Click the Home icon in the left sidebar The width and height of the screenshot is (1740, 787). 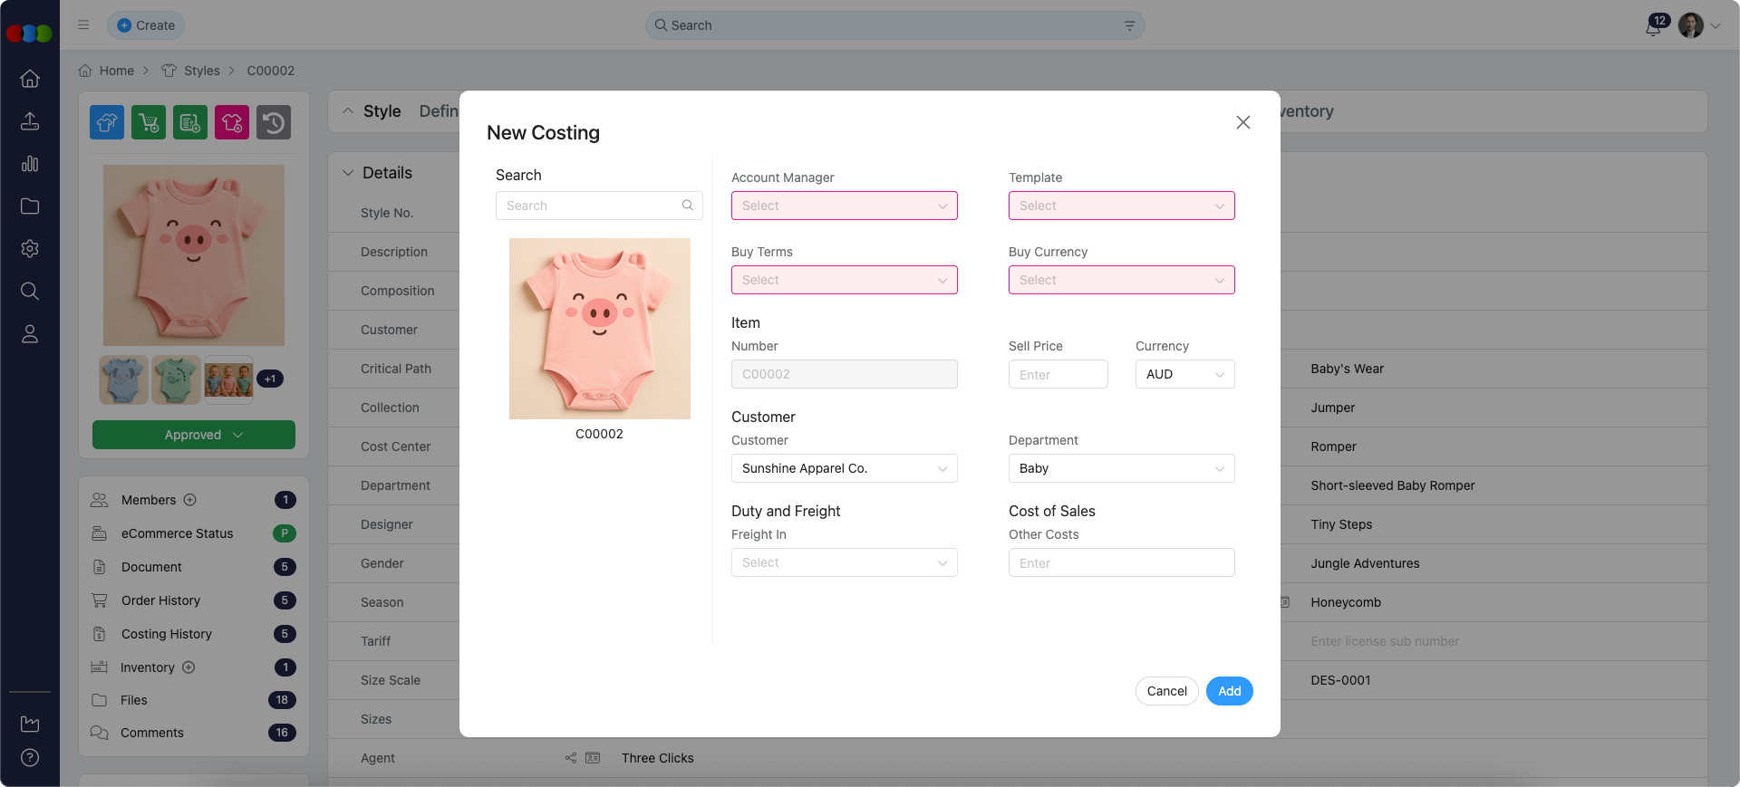tap(30, 79)
